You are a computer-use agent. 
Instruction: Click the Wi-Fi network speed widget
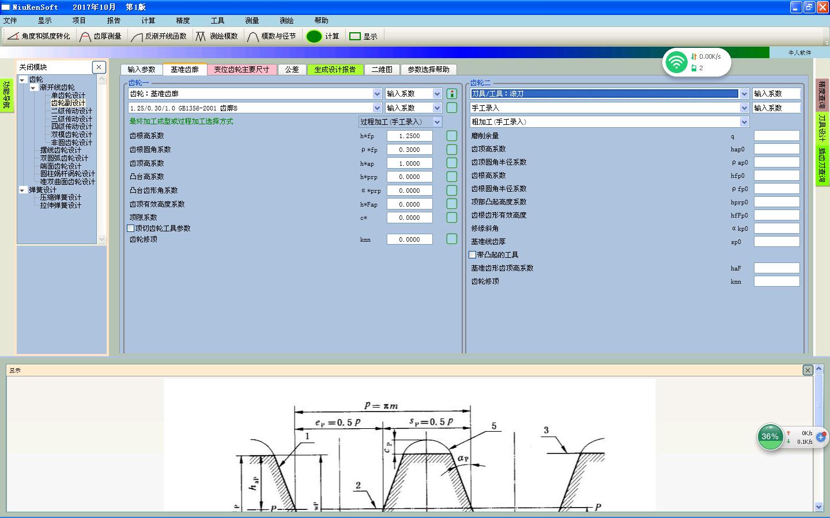[x=697, y=62]
